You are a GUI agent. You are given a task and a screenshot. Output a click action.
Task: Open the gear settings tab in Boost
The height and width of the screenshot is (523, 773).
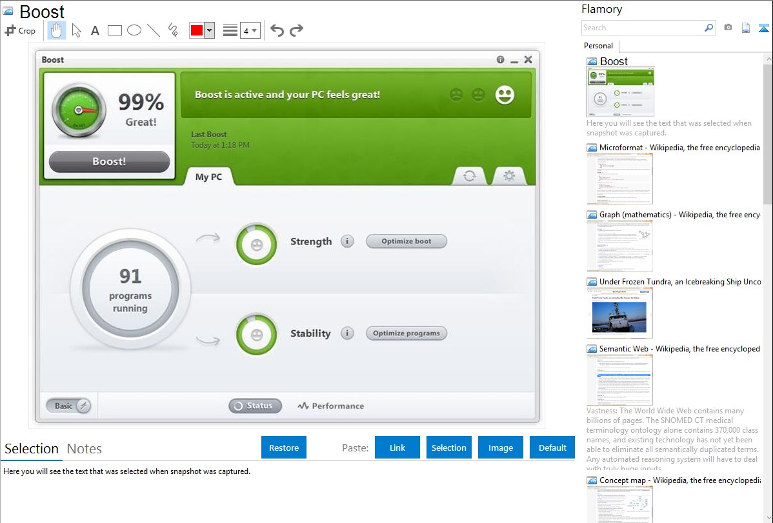click(x=509, y=175)
